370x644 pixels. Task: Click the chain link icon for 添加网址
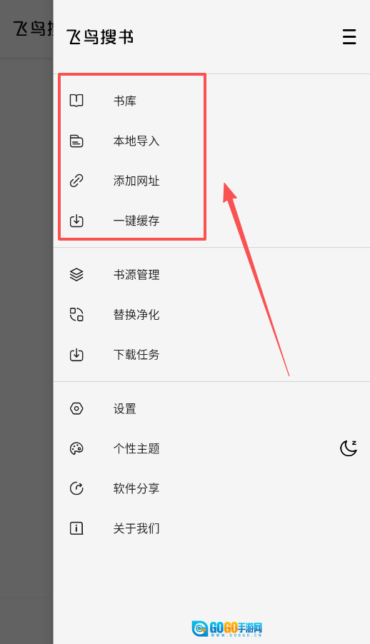pos(76,181)
